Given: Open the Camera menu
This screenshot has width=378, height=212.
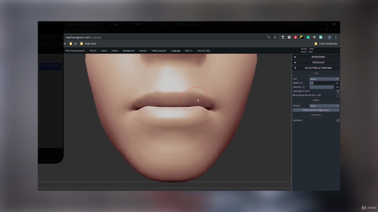Looking at the screenshot, I should click(x=143, y=51).
